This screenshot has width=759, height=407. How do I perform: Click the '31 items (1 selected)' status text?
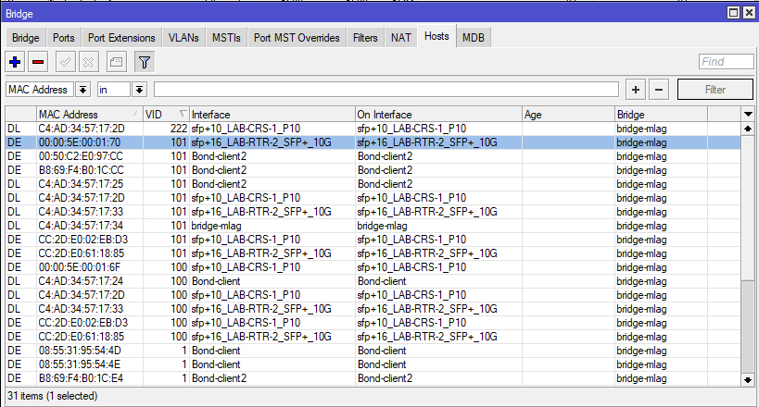[52, 396]
